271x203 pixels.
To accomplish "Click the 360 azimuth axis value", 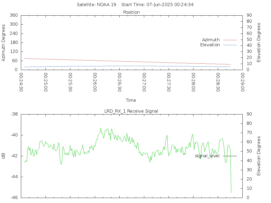I will pyautogui.click(x=14, y=15).
